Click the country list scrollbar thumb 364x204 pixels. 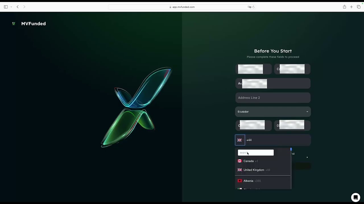click(x=291, y=149)
